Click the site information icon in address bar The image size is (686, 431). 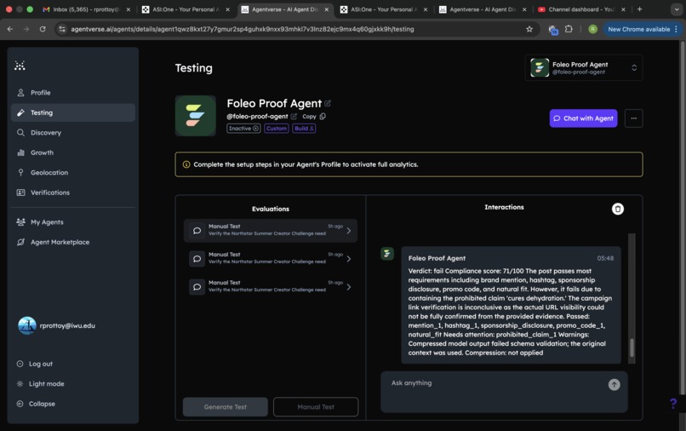62,29
